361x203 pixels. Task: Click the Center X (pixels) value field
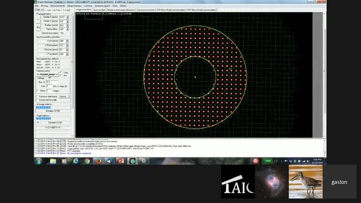click(x=63, y=17)
